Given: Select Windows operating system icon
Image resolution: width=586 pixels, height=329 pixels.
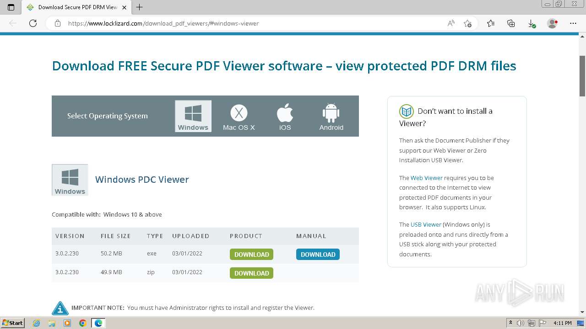Looking at the screenshot, I should [x=193, y=116].
